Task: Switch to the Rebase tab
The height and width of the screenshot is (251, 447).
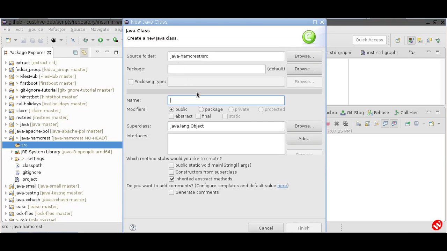Action: (378, 113)
